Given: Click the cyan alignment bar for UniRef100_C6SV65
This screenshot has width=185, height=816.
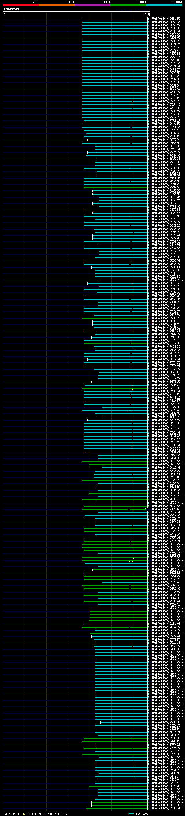Looking at the screenshot, I should 115,19.
